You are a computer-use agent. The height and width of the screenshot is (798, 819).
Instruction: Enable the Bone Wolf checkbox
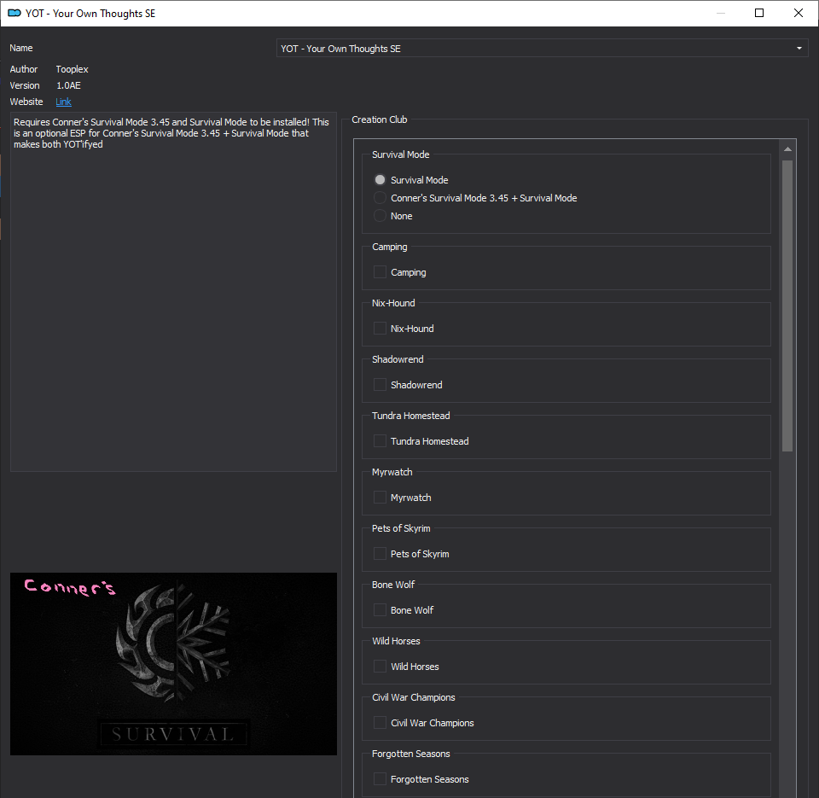pos(380,610)
